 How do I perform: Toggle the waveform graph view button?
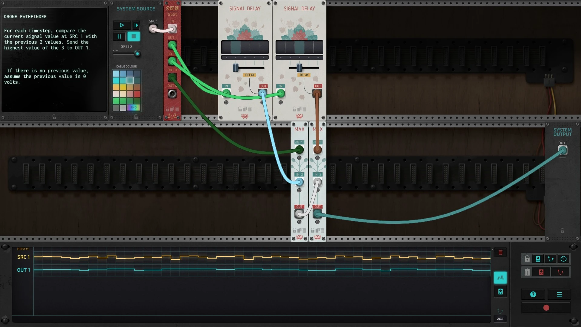pyautogui.click(x=501, y=278)
